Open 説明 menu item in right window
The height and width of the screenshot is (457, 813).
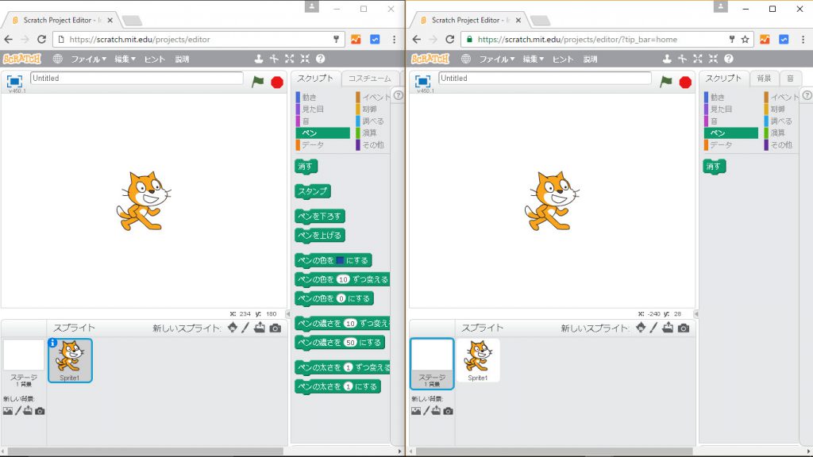coord(590,59)
